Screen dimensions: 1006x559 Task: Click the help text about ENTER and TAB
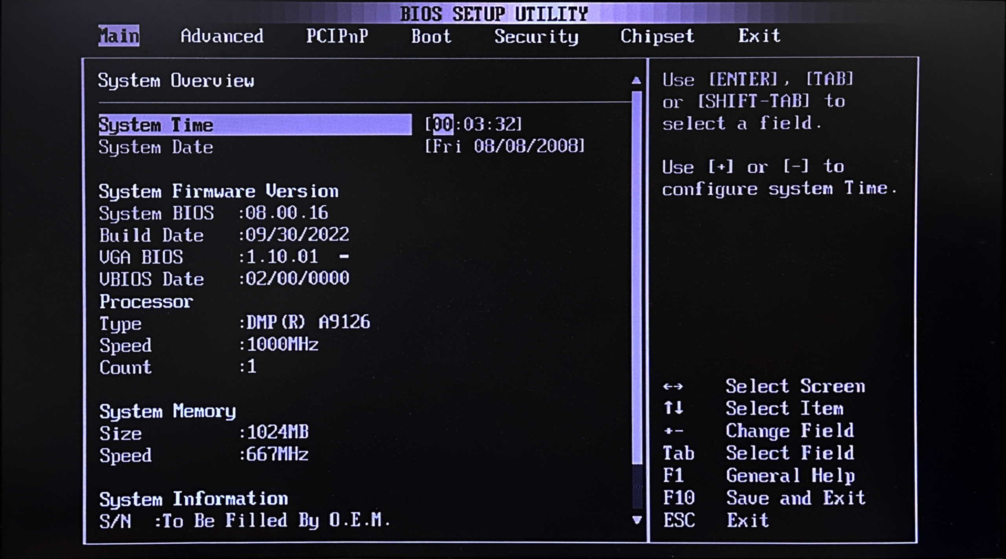(758, 101)
